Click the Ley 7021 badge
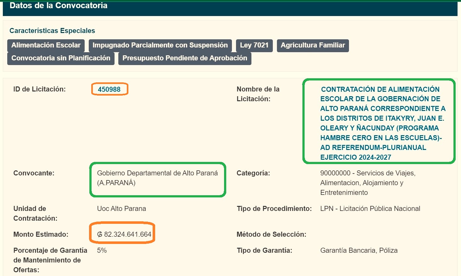 (254, 45)
